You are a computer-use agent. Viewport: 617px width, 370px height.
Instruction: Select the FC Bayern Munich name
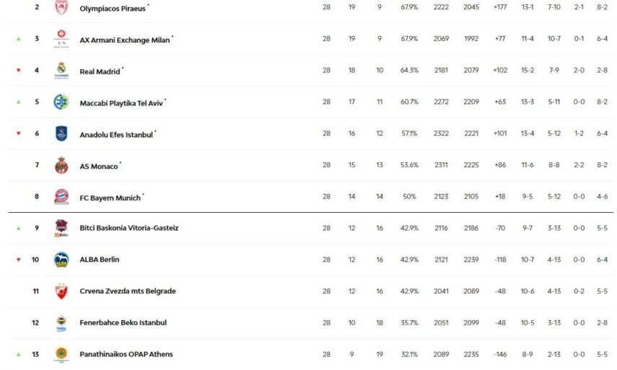110,198
